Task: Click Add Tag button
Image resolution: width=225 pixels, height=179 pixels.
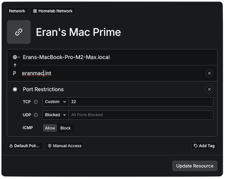Action: pyautogui.click(x=204, y=146)
